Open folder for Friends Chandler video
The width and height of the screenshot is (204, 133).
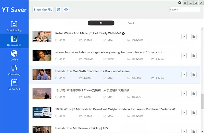point(194,75)
